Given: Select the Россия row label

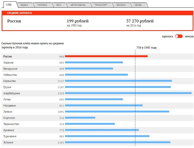Looking at the screenshot, I should [7, 56].
